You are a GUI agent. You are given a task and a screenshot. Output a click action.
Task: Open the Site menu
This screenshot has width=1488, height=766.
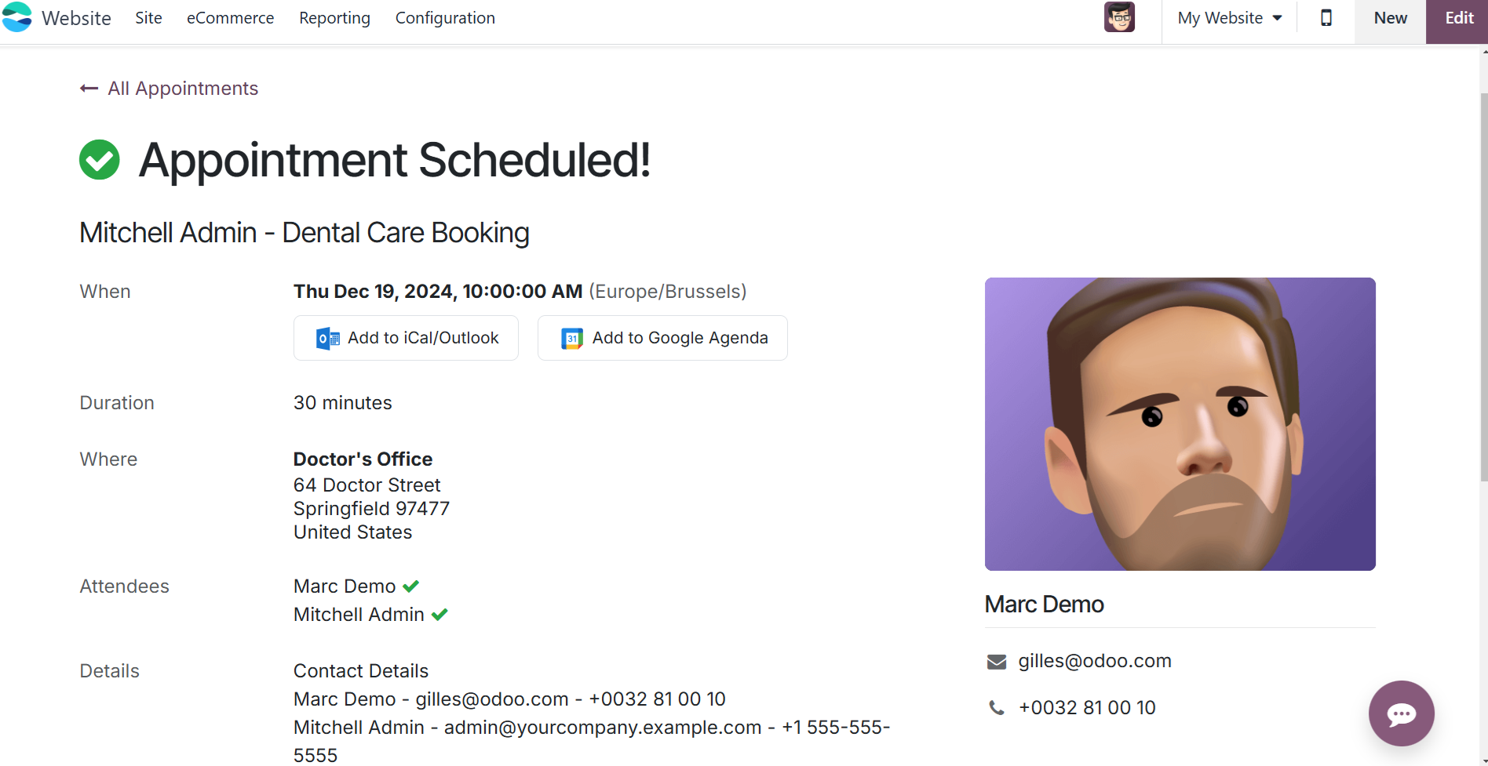148,18
